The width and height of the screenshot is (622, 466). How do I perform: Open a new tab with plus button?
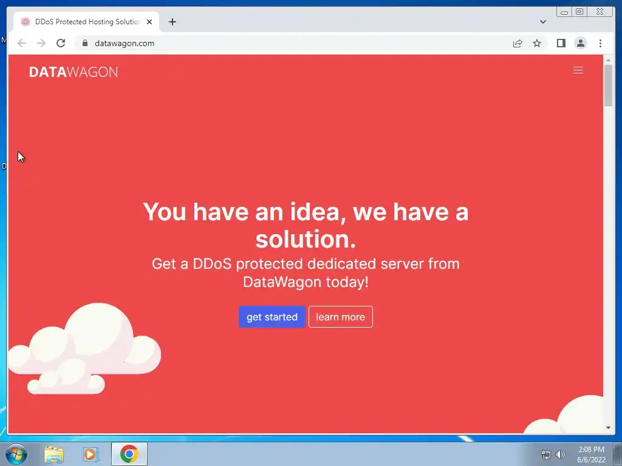(172, 22)
